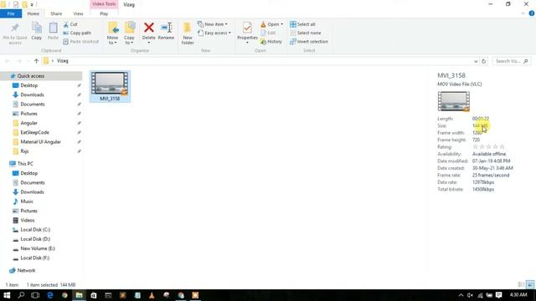Viewport: 536px width, 301px height.
Task: Expand the address bar history dropdown
Action: point(476,61)
